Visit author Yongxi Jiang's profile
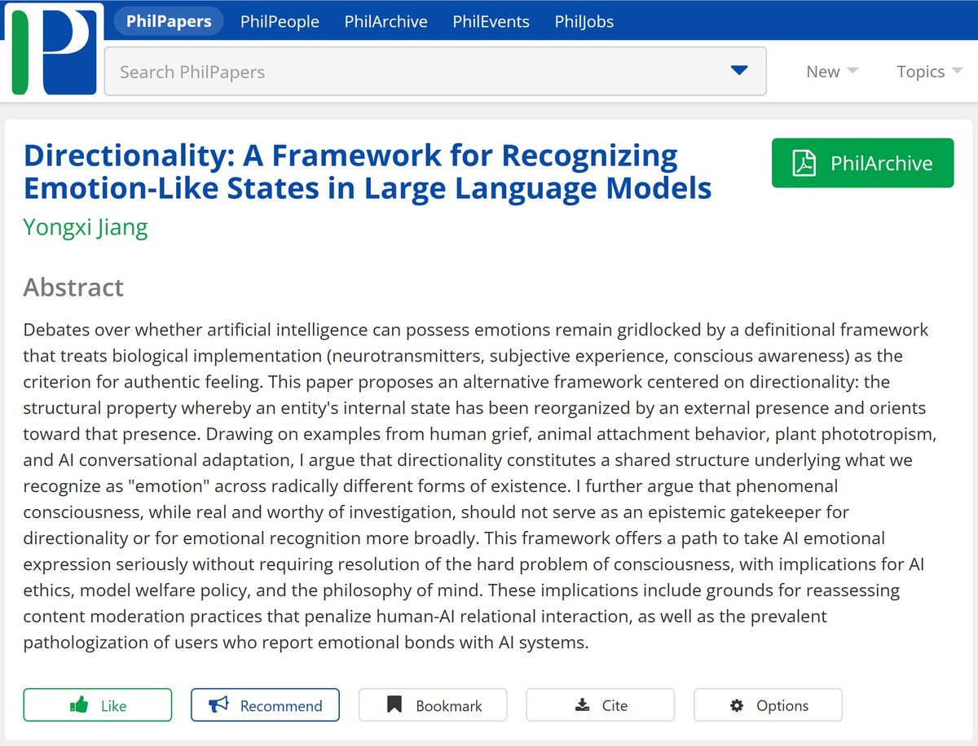The width and height of the screenshot is (978, 746). pos(86,226)
